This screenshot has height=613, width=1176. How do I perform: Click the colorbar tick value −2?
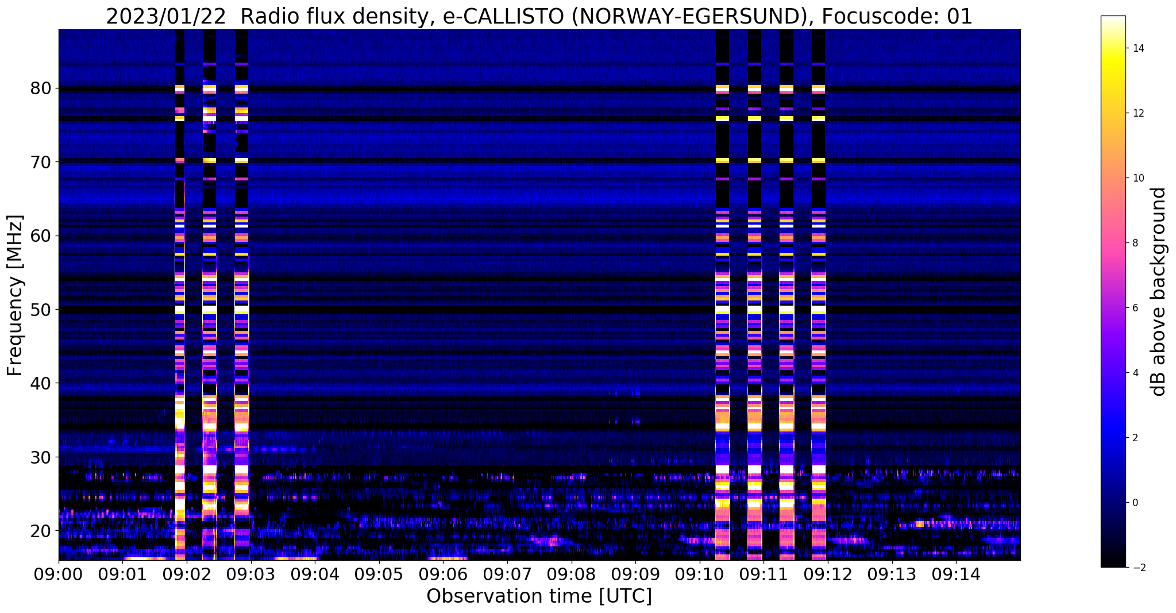(x=1138, y=568)
